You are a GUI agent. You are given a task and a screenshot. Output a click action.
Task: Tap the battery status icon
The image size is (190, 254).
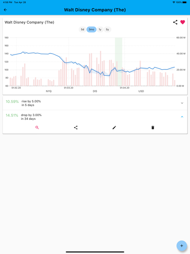pyautogui.click(x=184, y=2)
